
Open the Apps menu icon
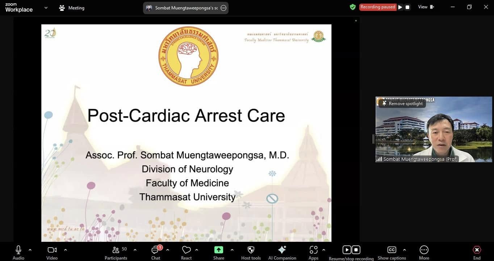pos(313,250)
